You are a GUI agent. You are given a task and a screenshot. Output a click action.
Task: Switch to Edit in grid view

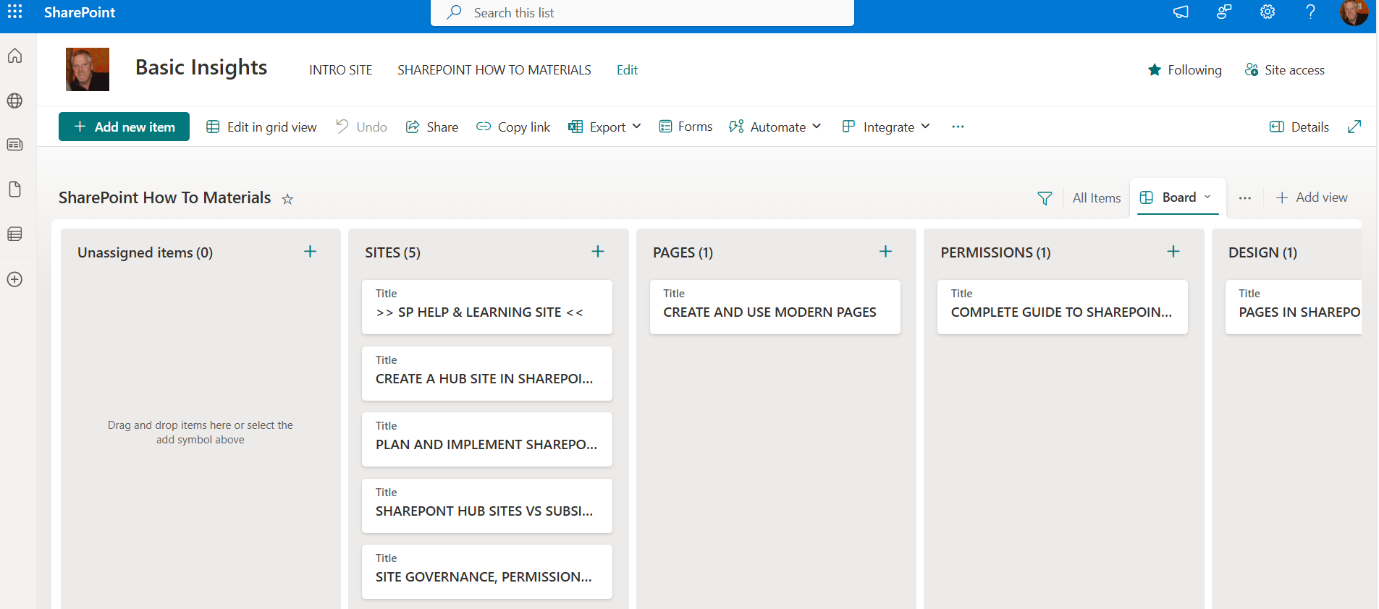[x=261, y=127]
